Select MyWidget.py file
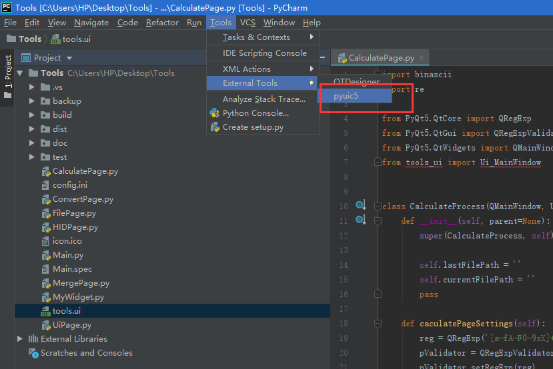 (78, 297)
